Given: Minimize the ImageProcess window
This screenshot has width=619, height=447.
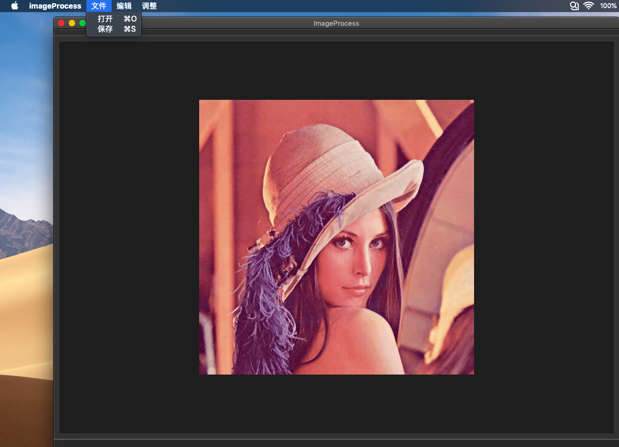Looking at the screenshot, I should [72, 23].
